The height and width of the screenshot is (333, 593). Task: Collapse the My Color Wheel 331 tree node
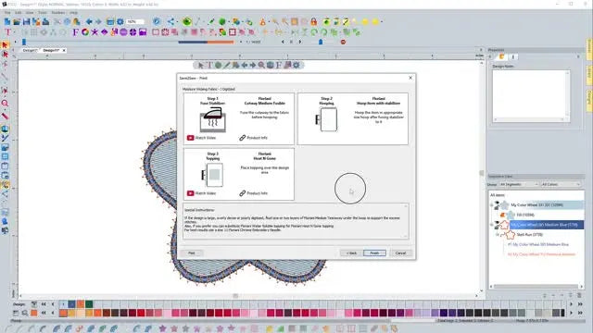[x=492, y=205]
